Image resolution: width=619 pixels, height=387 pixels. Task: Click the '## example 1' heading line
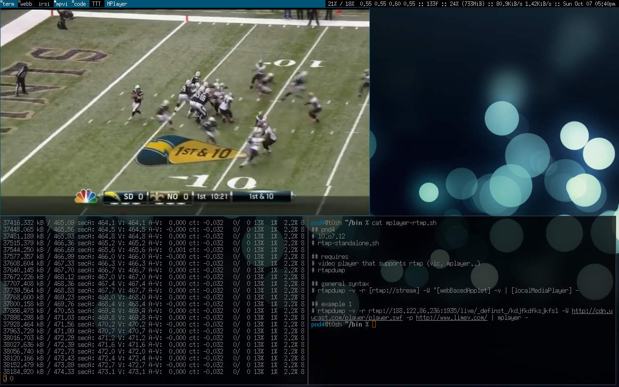tap(331, 304)
